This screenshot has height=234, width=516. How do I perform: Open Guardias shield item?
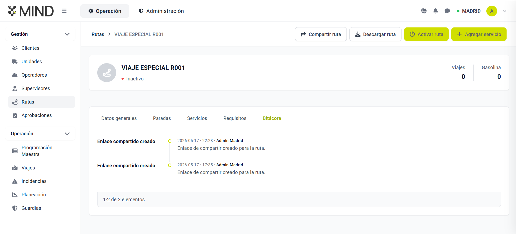[41, 208]
